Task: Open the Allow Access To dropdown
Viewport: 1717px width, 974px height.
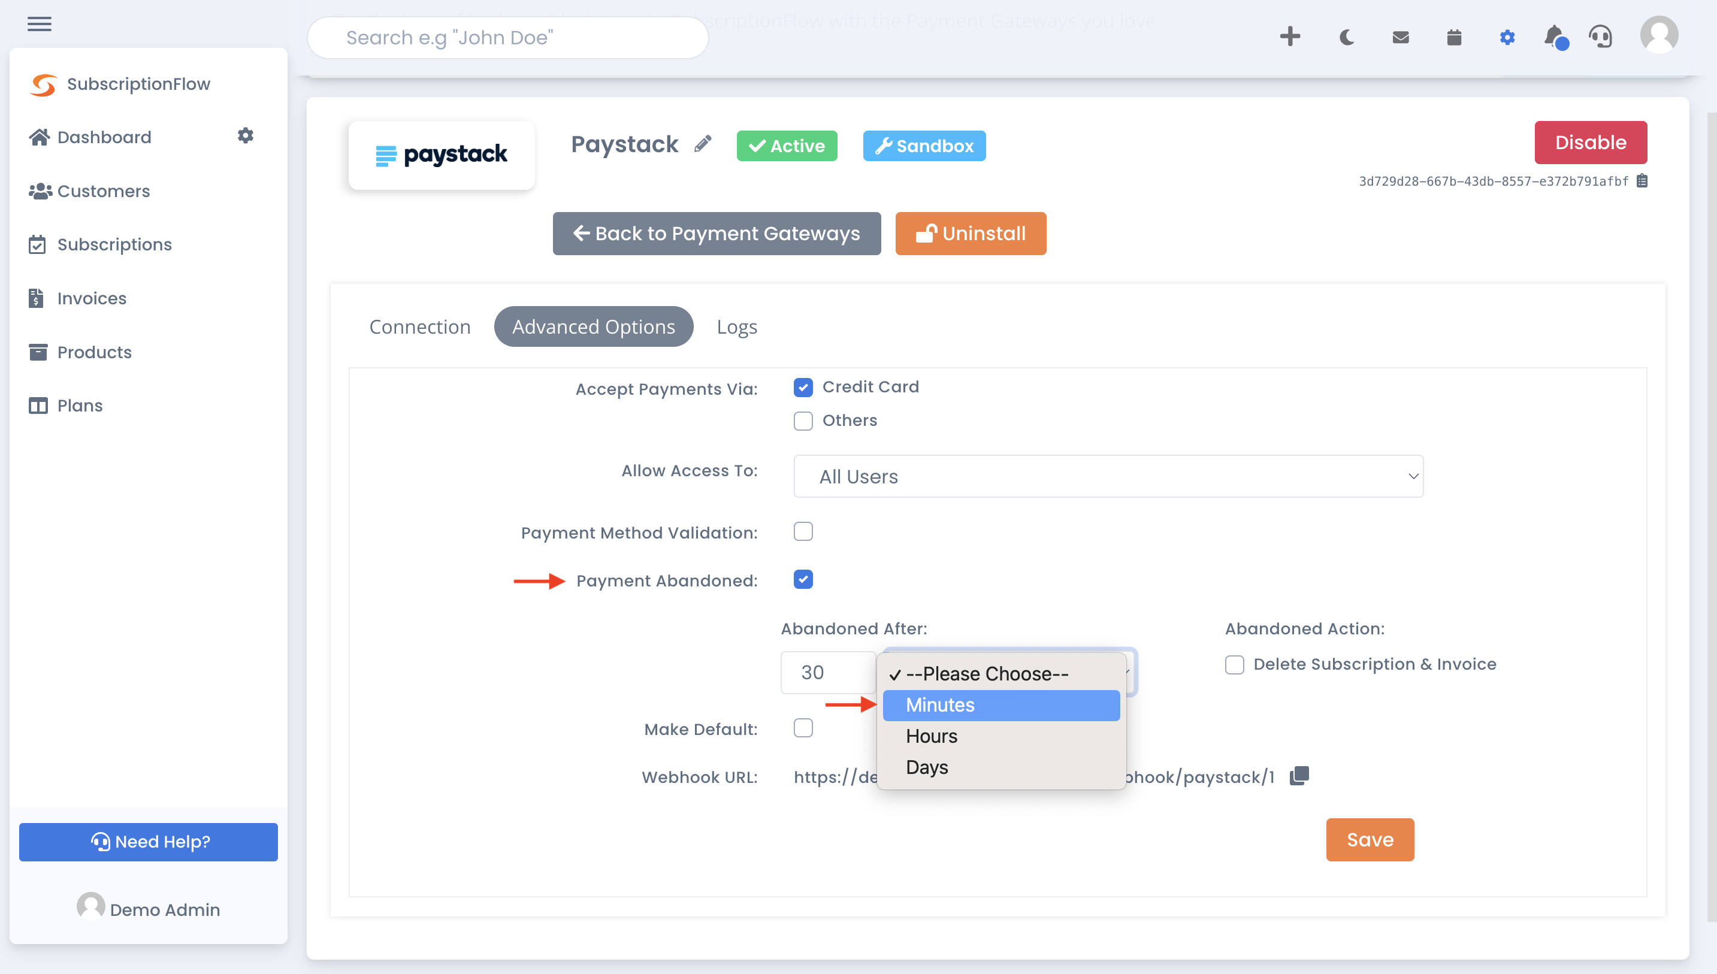Action: coord(1108,476)
